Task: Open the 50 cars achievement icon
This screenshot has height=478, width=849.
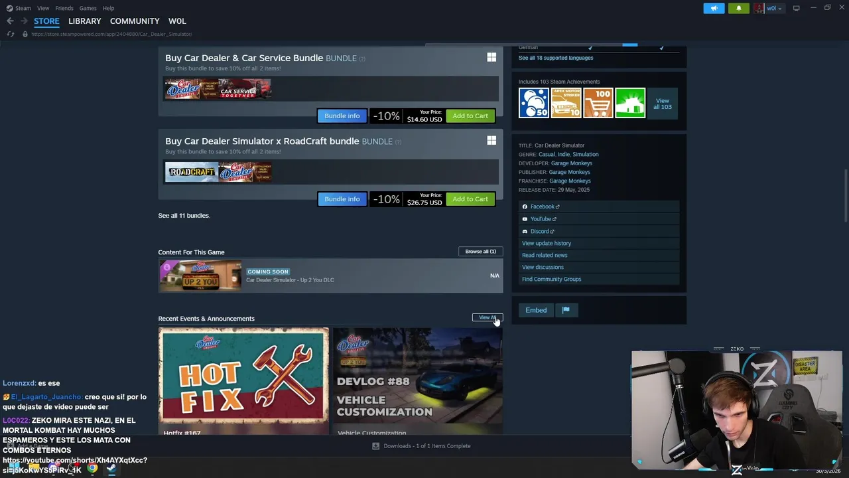Action: (534, 103)
